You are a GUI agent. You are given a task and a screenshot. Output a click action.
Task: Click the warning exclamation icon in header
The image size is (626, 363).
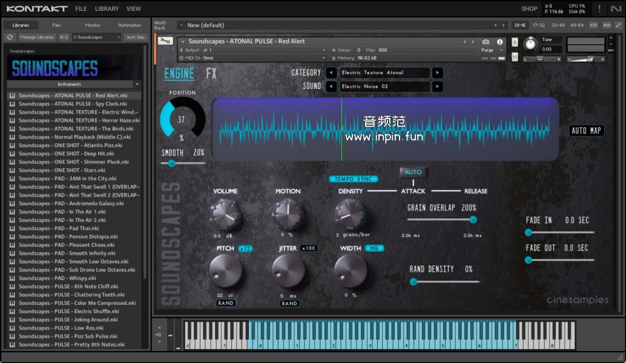[x=599, y=8]
